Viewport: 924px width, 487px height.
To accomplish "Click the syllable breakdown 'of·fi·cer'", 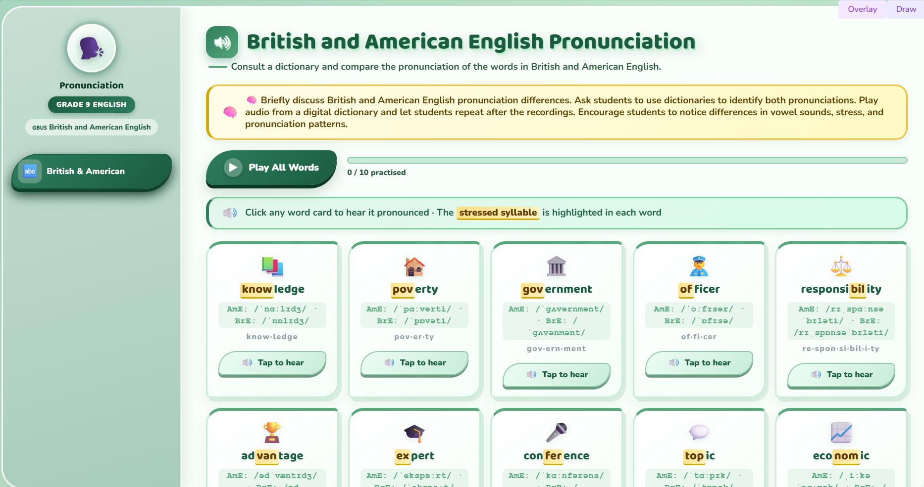I will 699,337.
